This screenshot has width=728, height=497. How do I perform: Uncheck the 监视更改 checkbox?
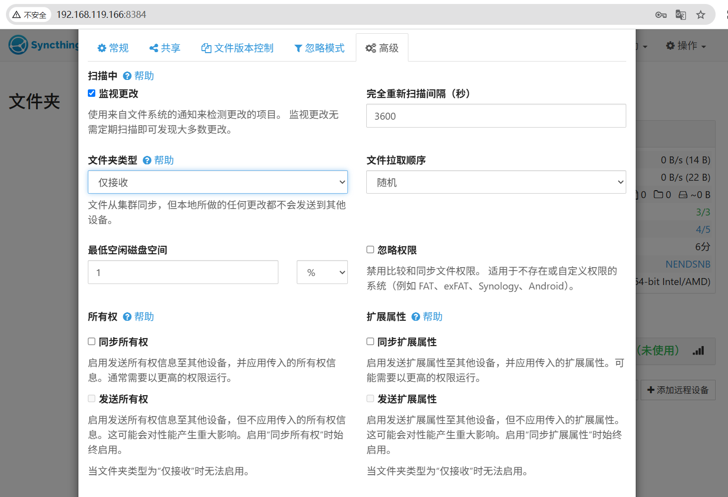pyautogui.click(x=91, y=93)
